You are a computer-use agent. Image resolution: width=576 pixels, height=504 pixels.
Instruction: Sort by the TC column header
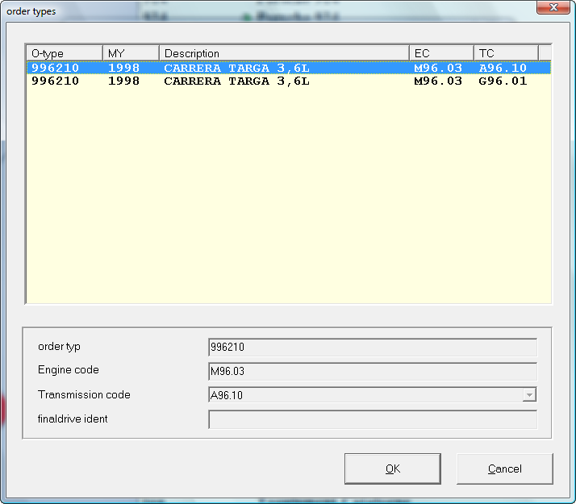tap(506, 53)
